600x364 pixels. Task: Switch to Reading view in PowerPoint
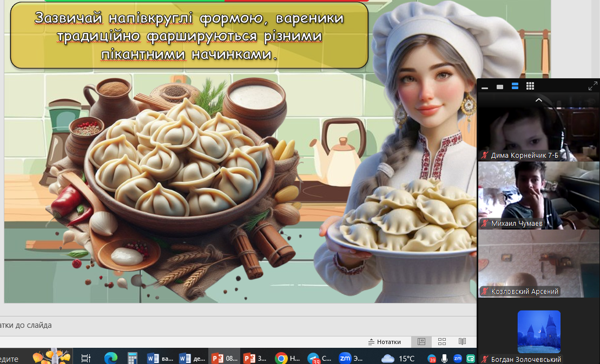(x=462, y=342)
